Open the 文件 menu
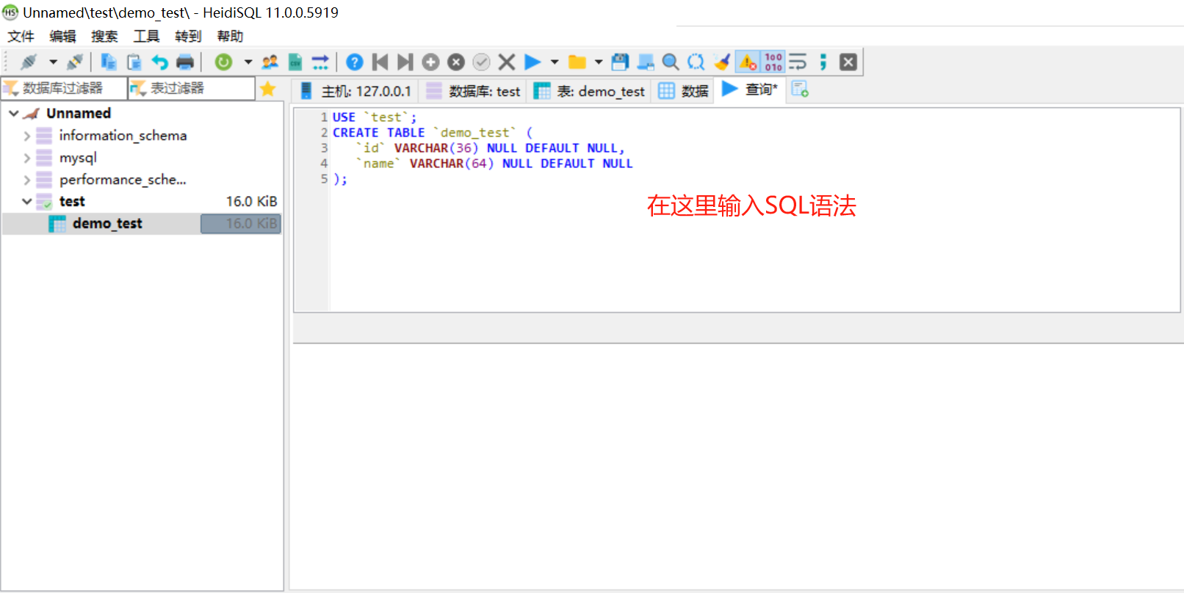This screenshot has width=1184, height=593. tap(21, 36)
